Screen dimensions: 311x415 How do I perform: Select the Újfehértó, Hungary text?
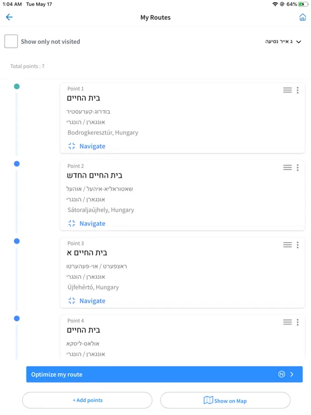93,287
